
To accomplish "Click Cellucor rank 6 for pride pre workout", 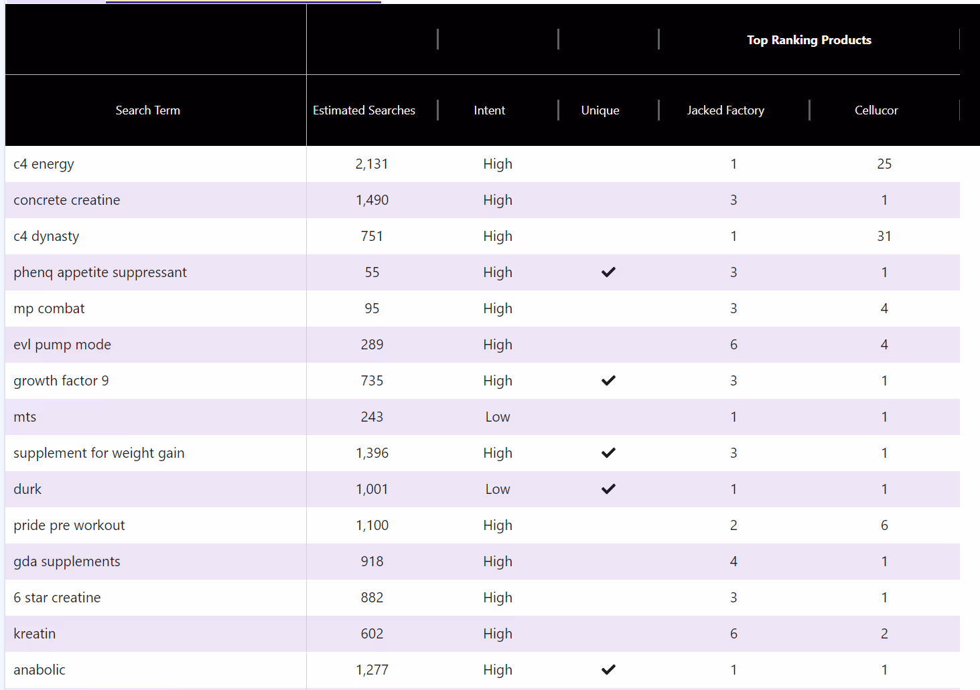I will tap(884, 525).
